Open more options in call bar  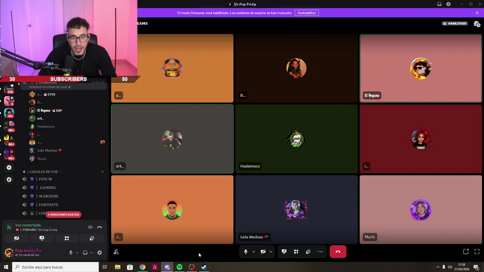(320, 252)
